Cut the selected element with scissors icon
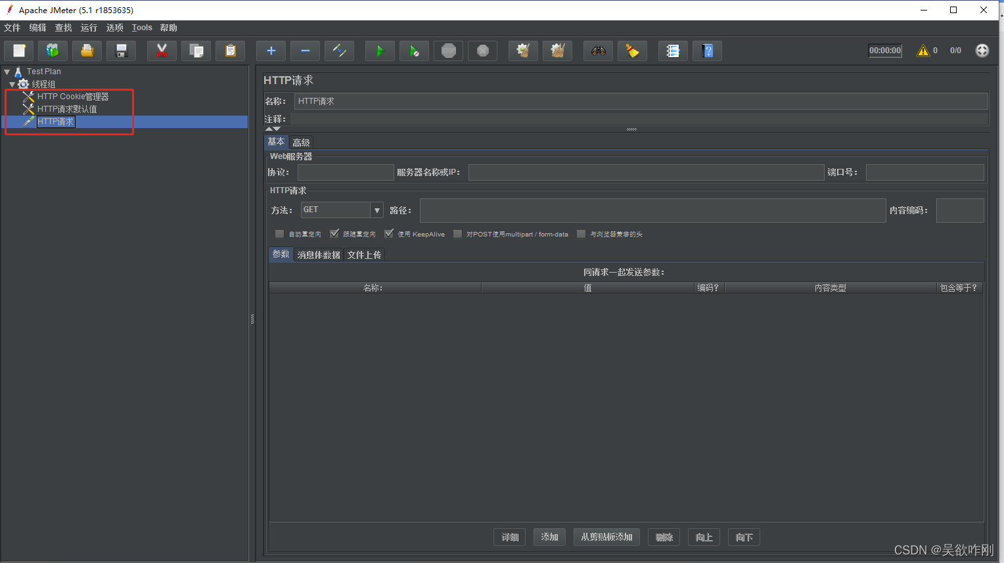Viewport: 1004px width, 563px height. pyautogui.click(x=162, y=51)
